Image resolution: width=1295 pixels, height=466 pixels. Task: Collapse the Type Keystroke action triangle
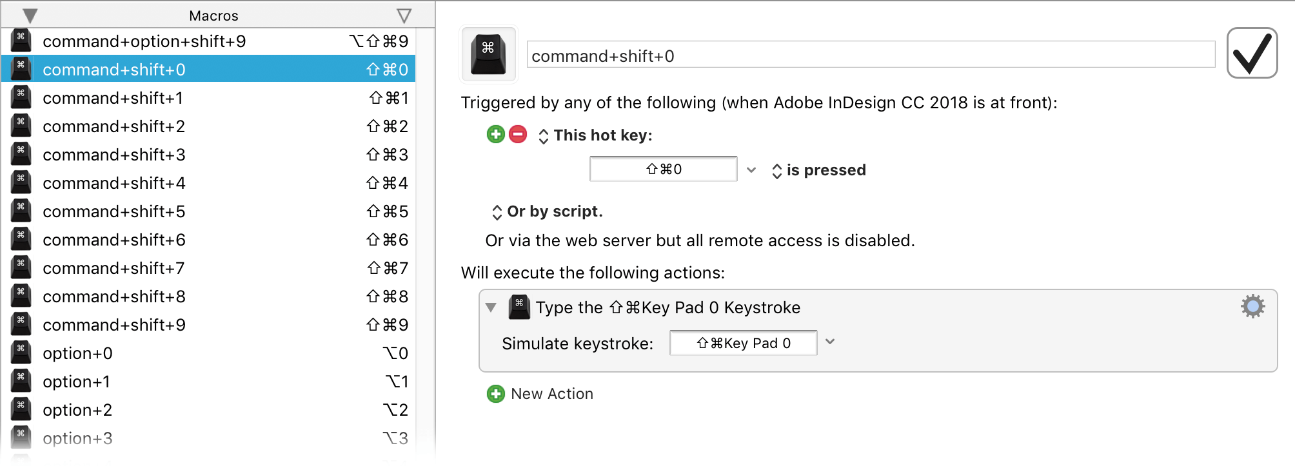click(491, 307)
